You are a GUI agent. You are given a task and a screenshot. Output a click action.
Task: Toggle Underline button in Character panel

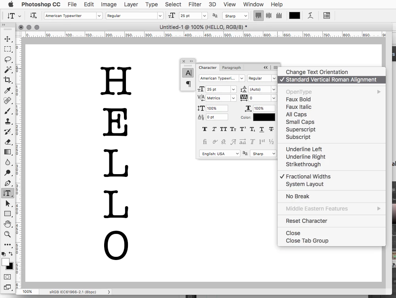[262, 129]
